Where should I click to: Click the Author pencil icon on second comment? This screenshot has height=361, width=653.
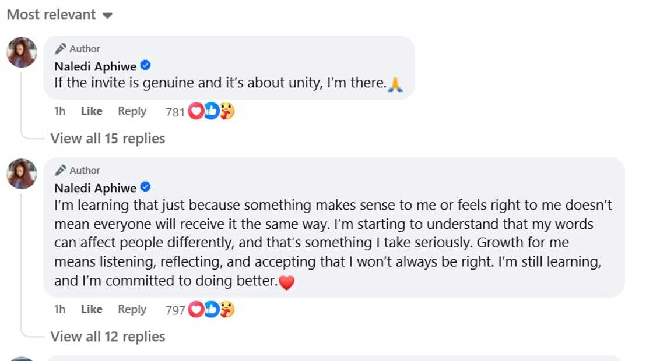(x=61, y=171)
